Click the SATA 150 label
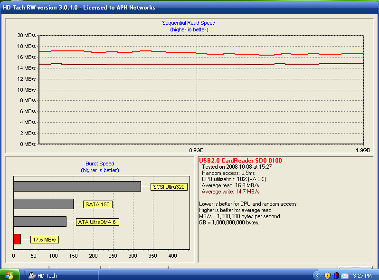This screenshot has width=379, height=280. click(x=97, y=204)
